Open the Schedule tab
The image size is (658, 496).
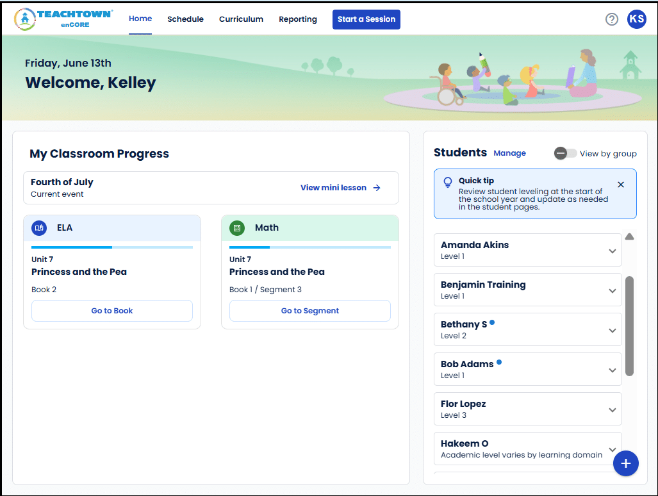click(185, 19)
